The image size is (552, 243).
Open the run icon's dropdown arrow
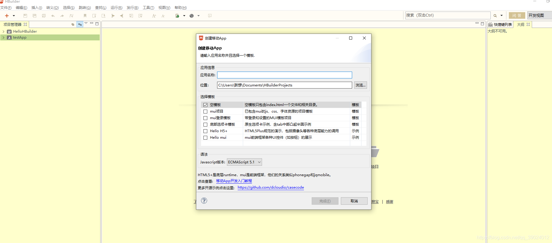[184, 16]
